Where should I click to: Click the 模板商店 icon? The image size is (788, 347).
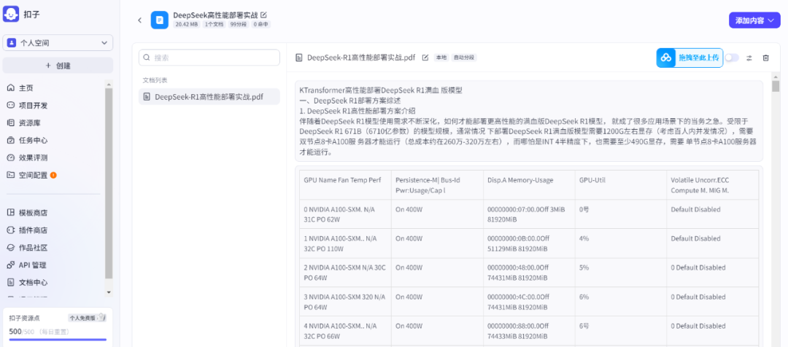[x=10, y=212]
